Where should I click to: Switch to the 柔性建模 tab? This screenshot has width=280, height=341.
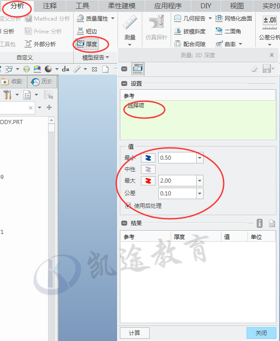coord(122,6)
